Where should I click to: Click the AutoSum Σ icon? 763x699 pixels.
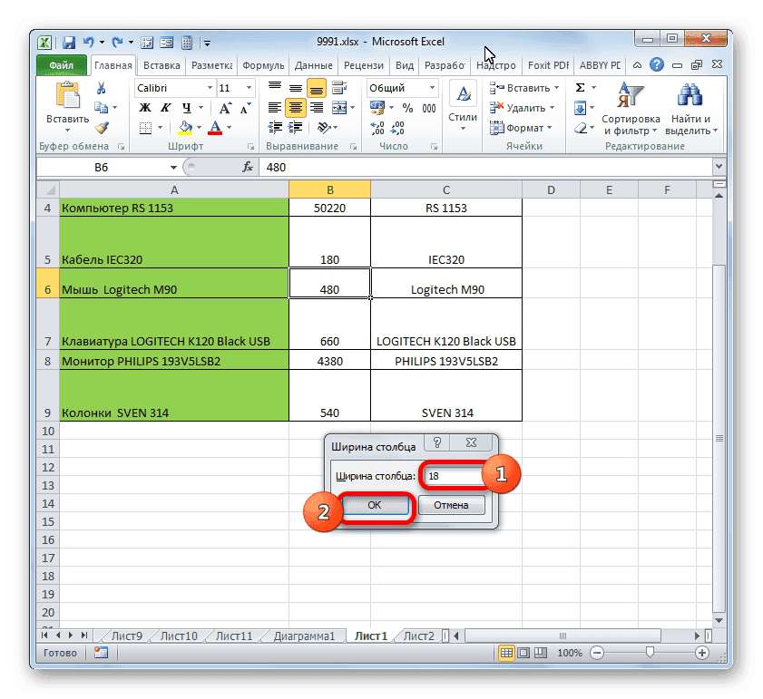[579, 88]
